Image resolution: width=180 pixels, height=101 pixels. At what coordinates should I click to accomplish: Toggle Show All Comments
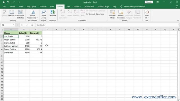tap(95, 14)
